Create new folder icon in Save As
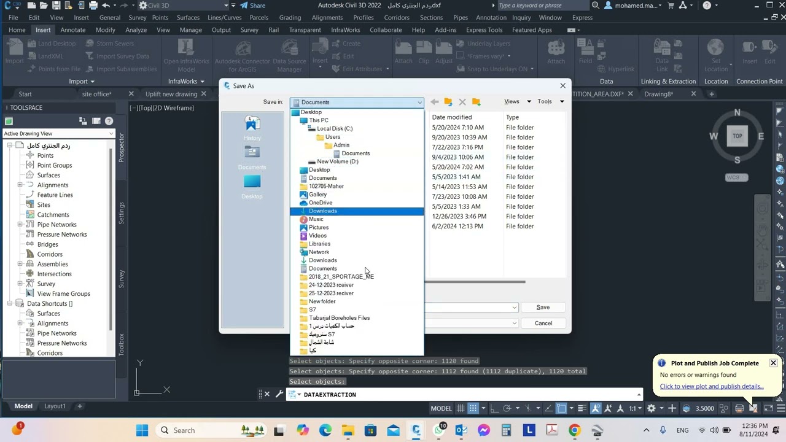786x442 pixels. pyautogui.click(x=476, y=102)
